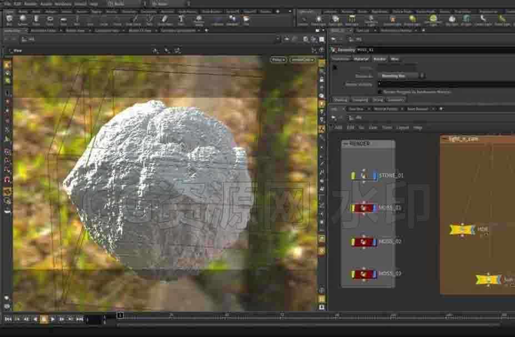
Task: Open the network editor Tools menu
Action: [x=387, y=127]
